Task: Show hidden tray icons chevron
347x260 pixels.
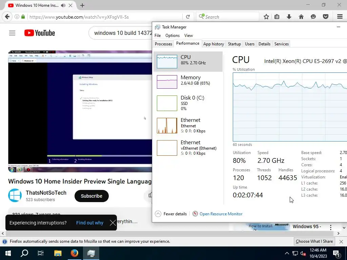Action: (287, 253)
